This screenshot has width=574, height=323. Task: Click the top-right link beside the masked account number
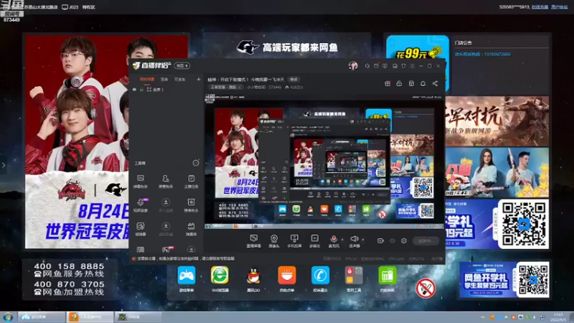point(540,7)
